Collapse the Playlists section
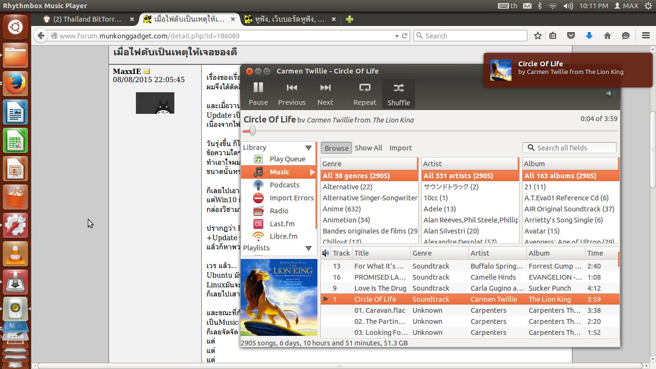Image resolution: width=656 pixels, height=369 pixels. 308,248
